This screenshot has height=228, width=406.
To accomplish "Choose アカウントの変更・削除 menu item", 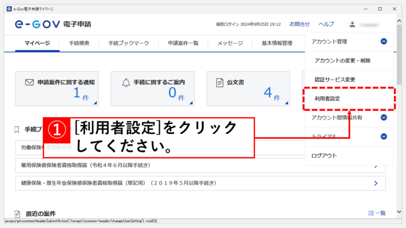I will point(342,61).
